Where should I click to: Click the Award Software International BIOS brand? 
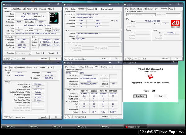(98, 33)
